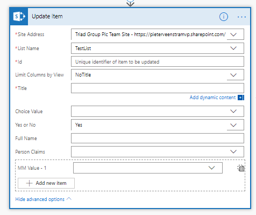The width and height of the screenshot is (256, 215).
Task: Open the Choice Value dropdown
Action: 233,111
